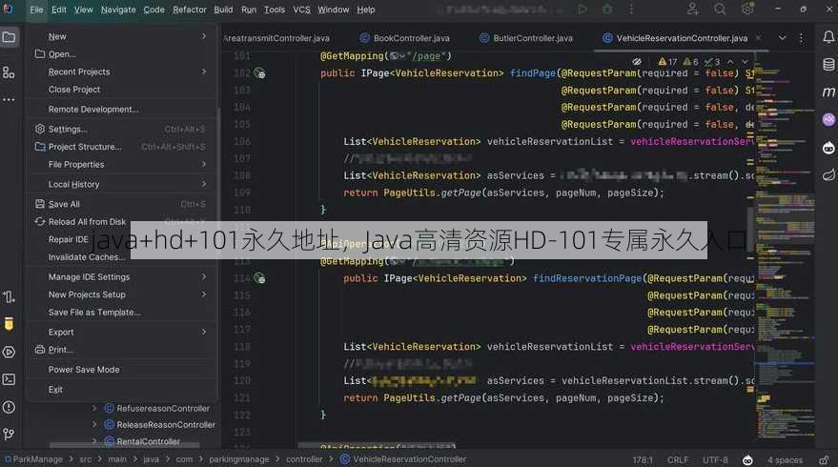This screenshot has height=467, width=838.
Task: Click the robot face status bar icon
Action: [x=747, y=460]
